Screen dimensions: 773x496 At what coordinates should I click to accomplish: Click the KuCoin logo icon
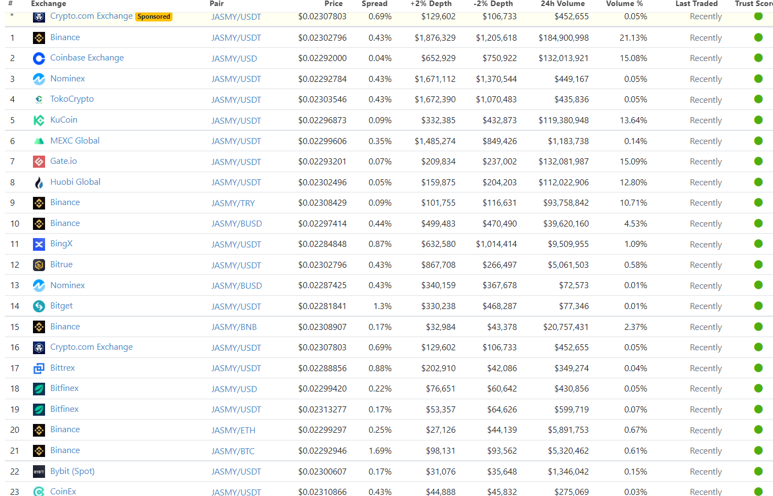click(x=39, y=120)
